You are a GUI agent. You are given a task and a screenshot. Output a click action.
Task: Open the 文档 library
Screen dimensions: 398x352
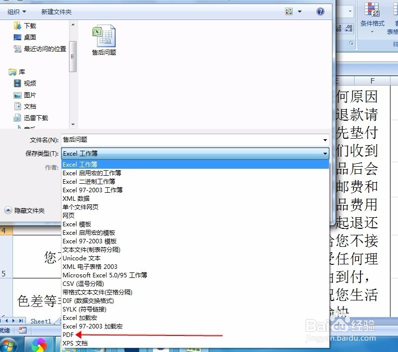25,107
